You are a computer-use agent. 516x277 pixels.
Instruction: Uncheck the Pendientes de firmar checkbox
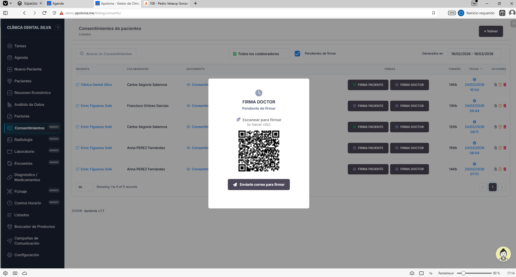pyautogui.click(x=297, y=54)
